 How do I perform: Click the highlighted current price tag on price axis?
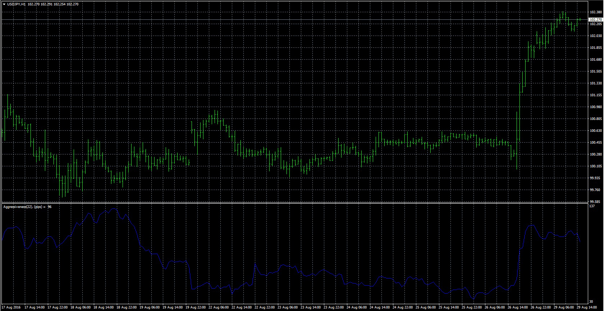click(x=596, y=19)
